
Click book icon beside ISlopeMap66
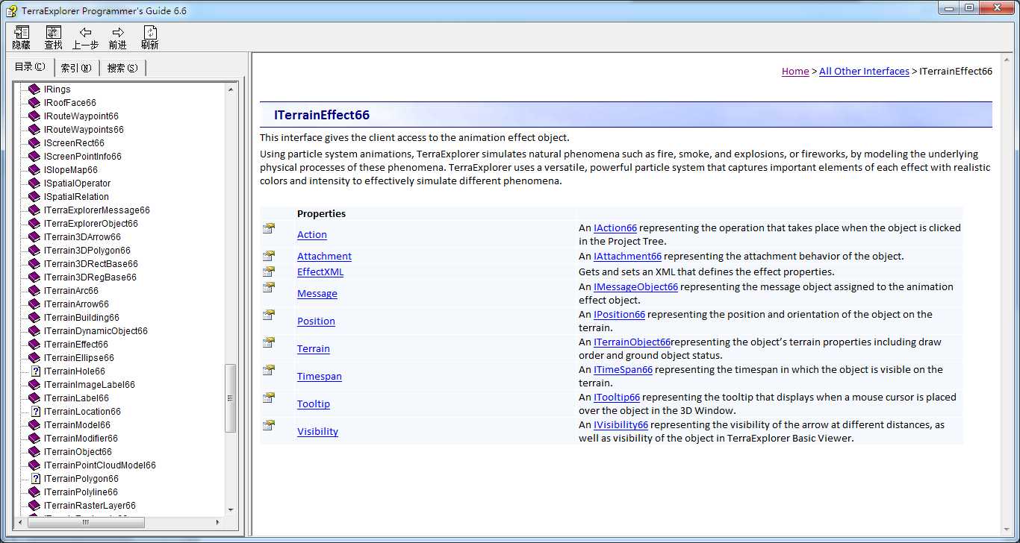(x=34, y=170)
